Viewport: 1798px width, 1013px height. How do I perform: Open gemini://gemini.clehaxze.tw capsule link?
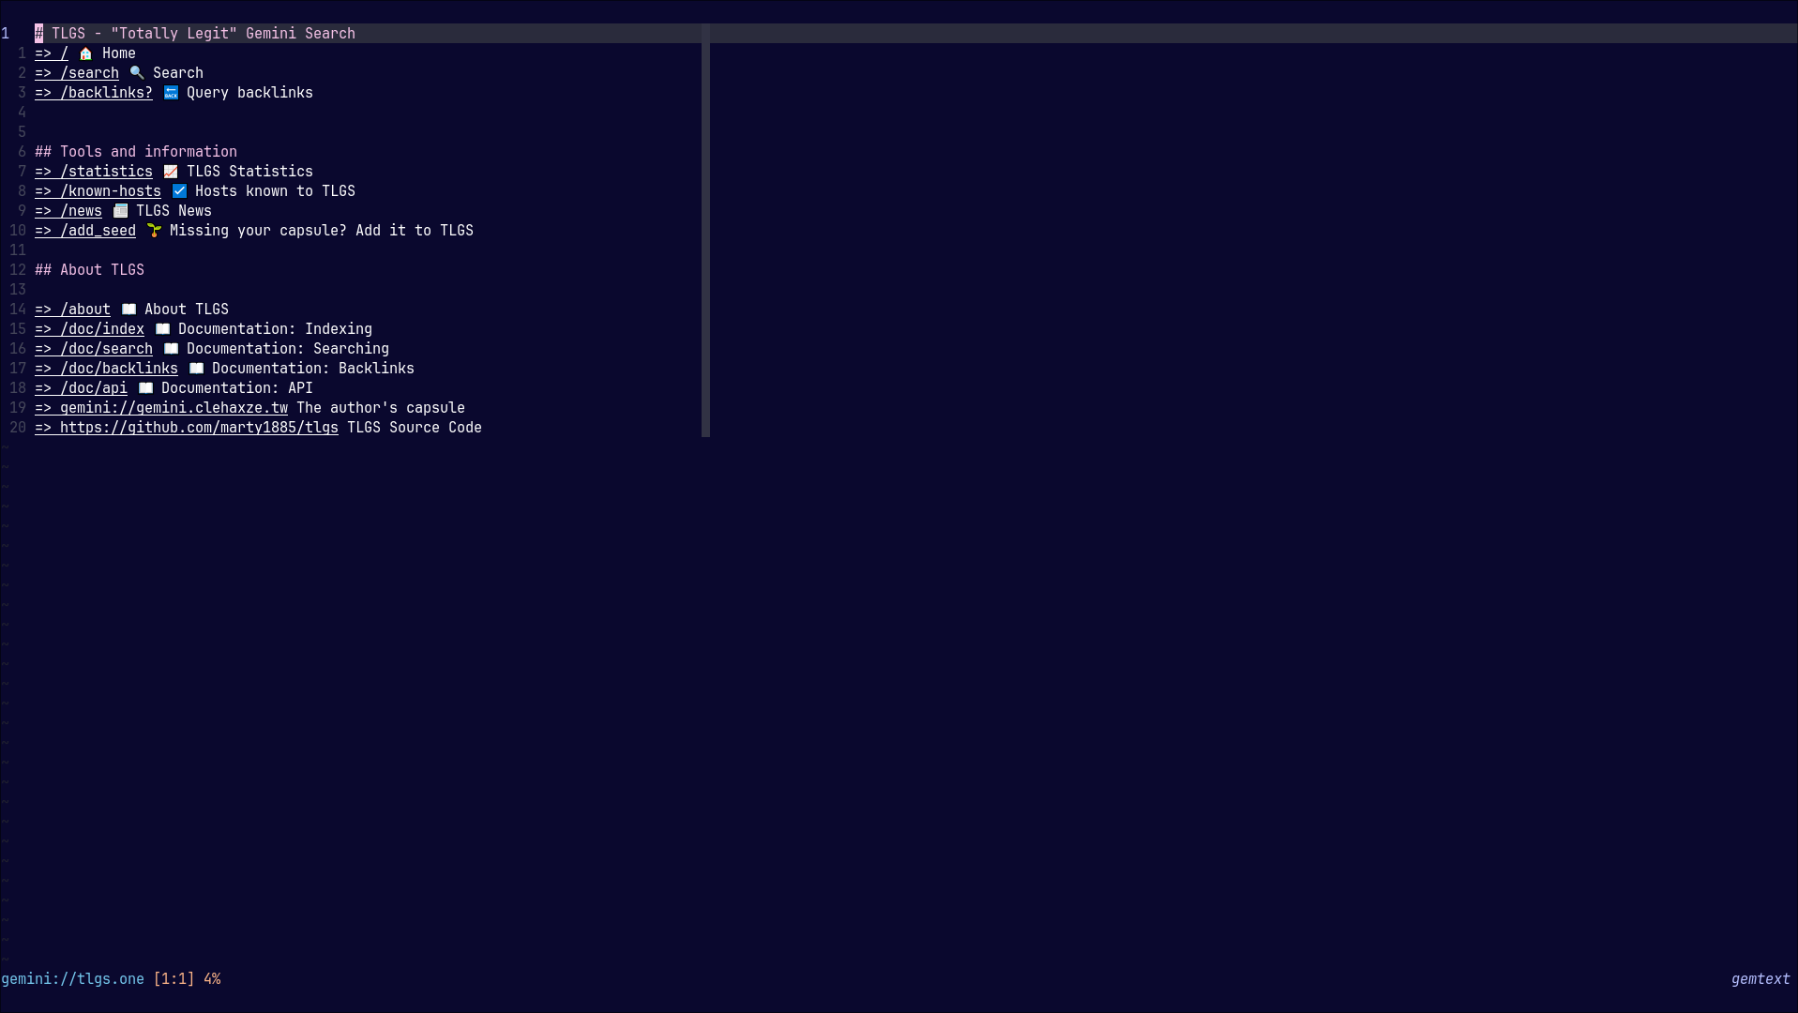[x=161, y=408]
